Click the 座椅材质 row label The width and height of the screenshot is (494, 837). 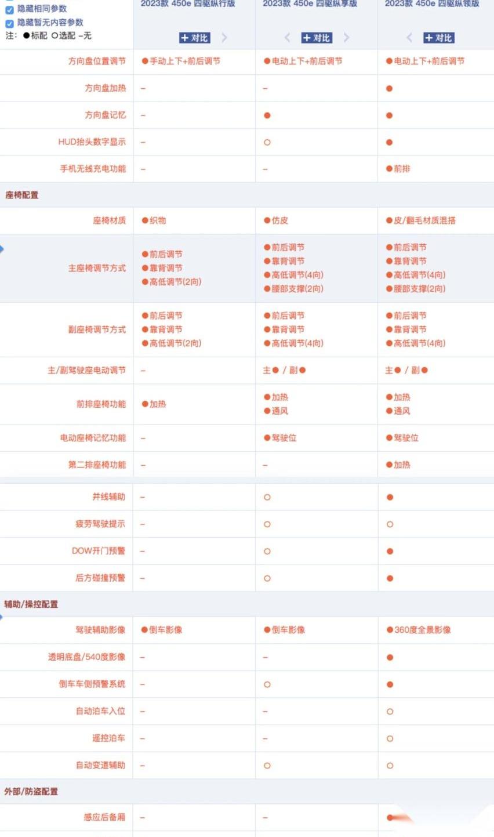click(109, 220)
